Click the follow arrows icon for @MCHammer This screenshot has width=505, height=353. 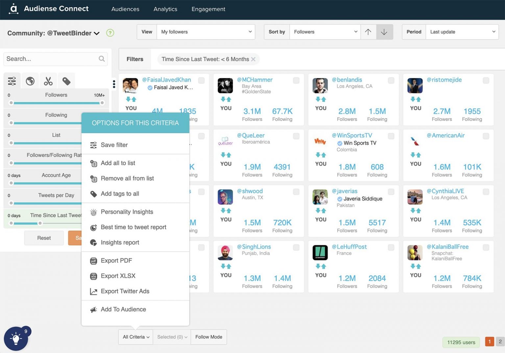[x=226, y=99]
